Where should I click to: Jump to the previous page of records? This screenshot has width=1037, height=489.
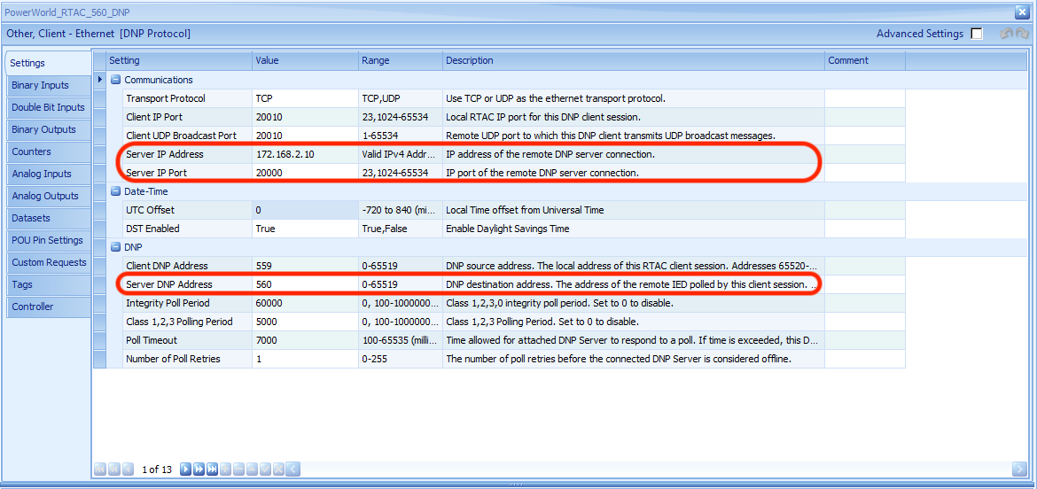(x=113, y=470)
